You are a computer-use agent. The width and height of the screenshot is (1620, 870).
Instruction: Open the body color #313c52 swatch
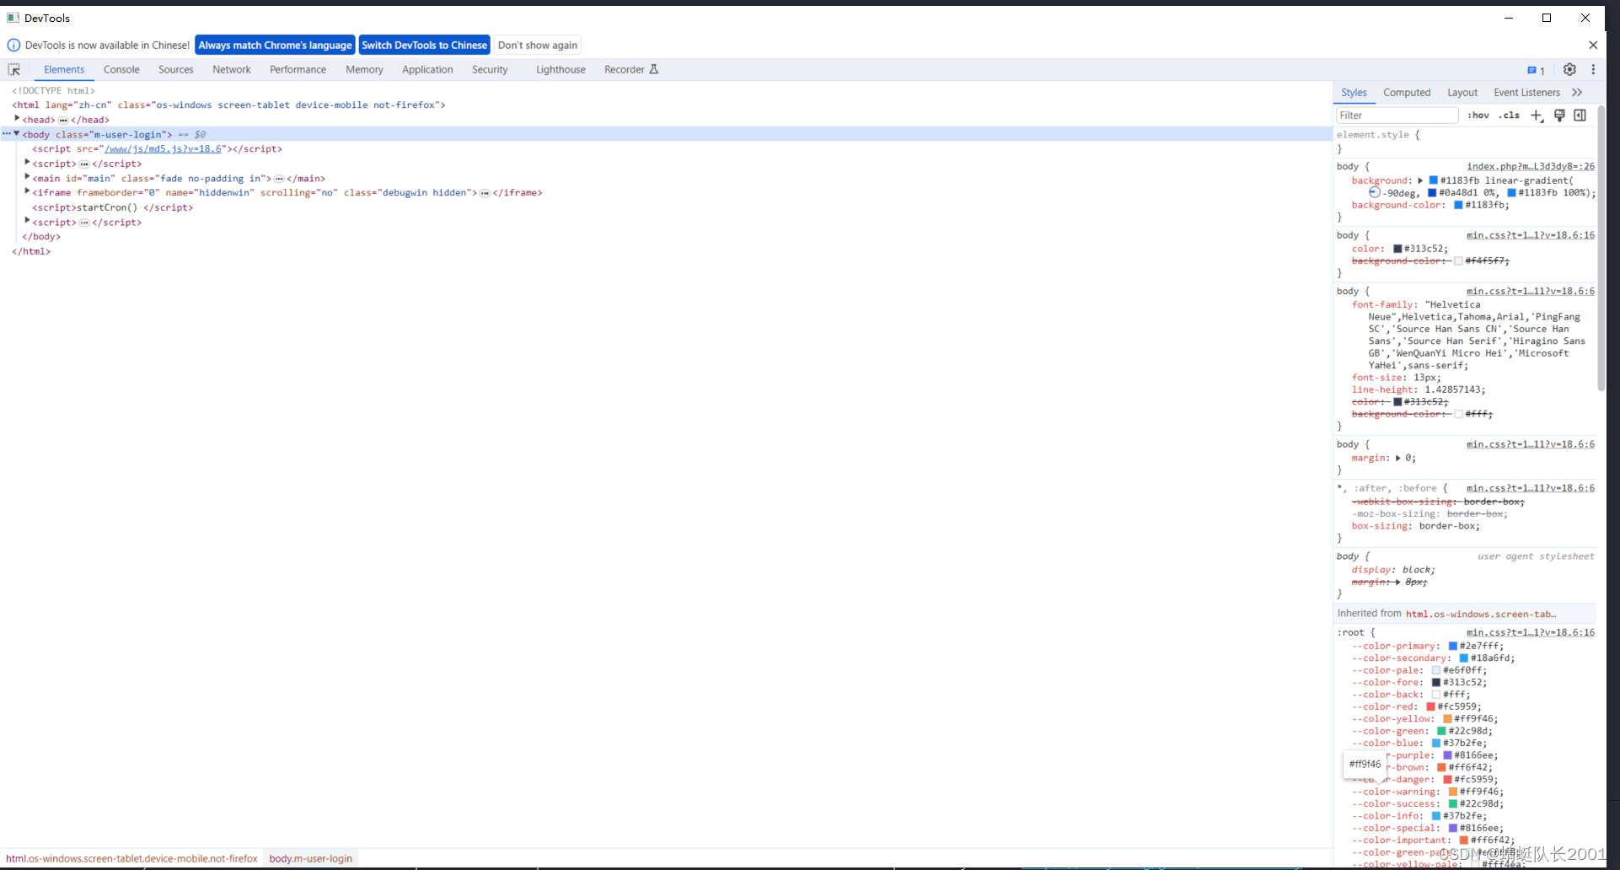point(1397,249)
